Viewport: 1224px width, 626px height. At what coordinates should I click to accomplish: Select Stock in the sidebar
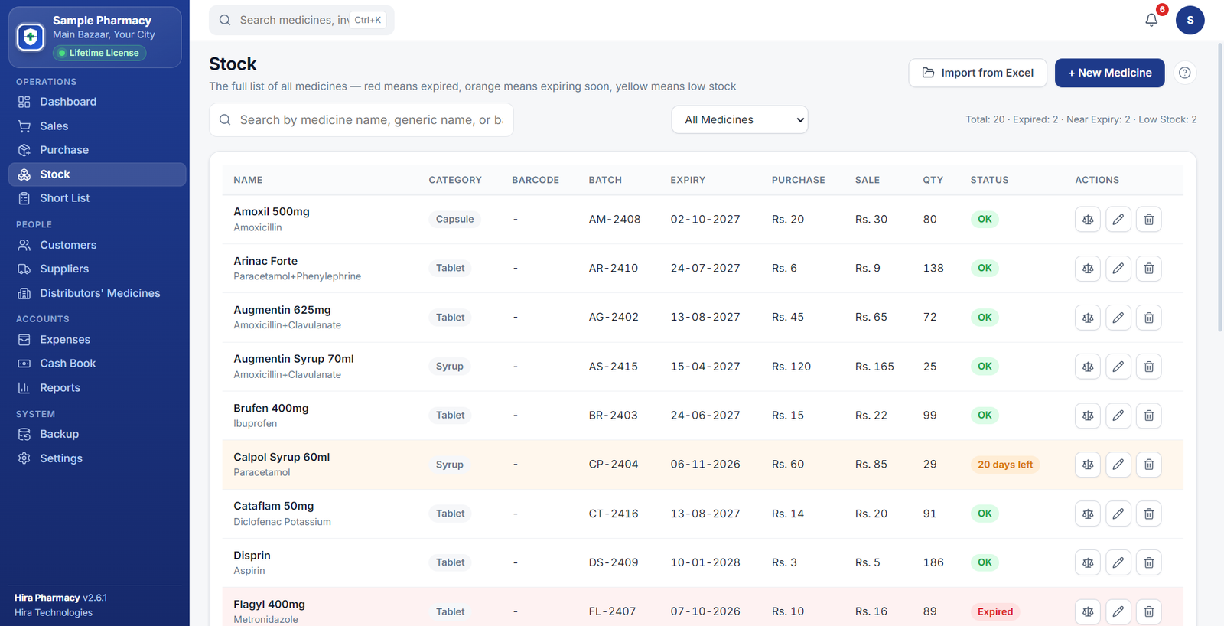pos(97,174)
